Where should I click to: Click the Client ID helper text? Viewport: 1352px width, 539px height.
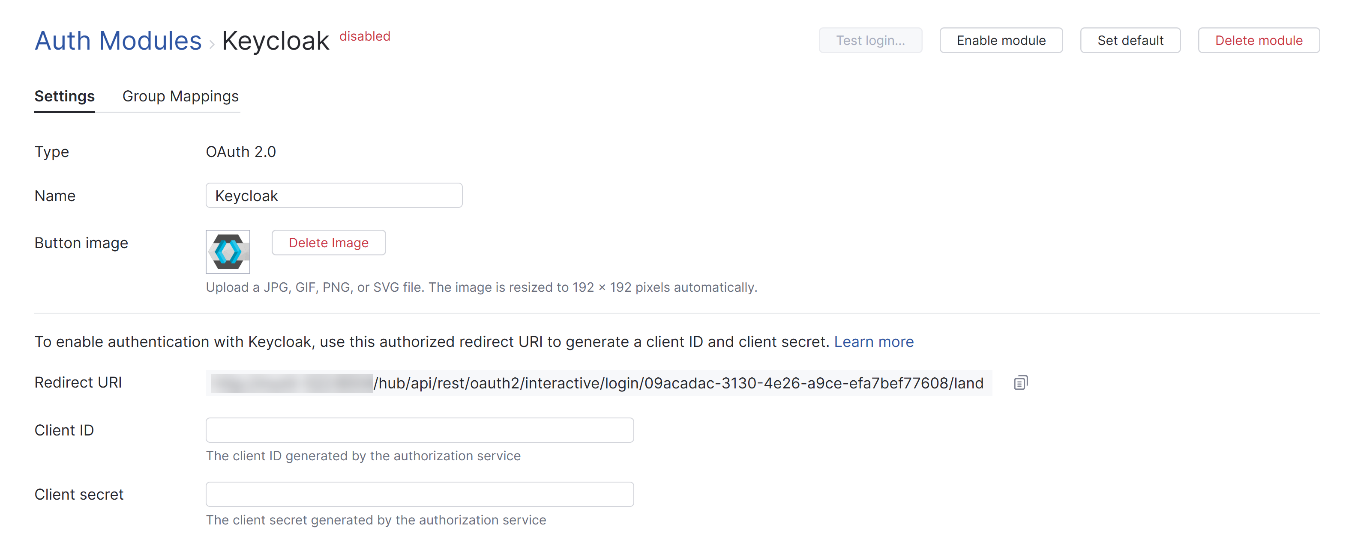[x=363, y=456]
